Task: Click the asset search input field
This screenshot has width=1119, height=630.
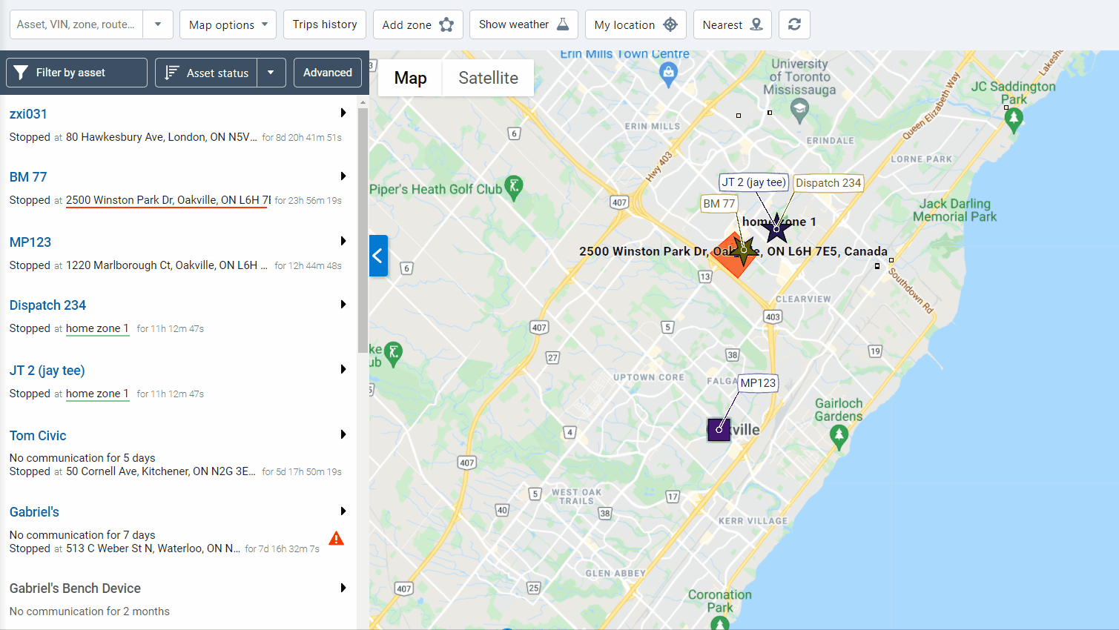Action: (74, 24)
